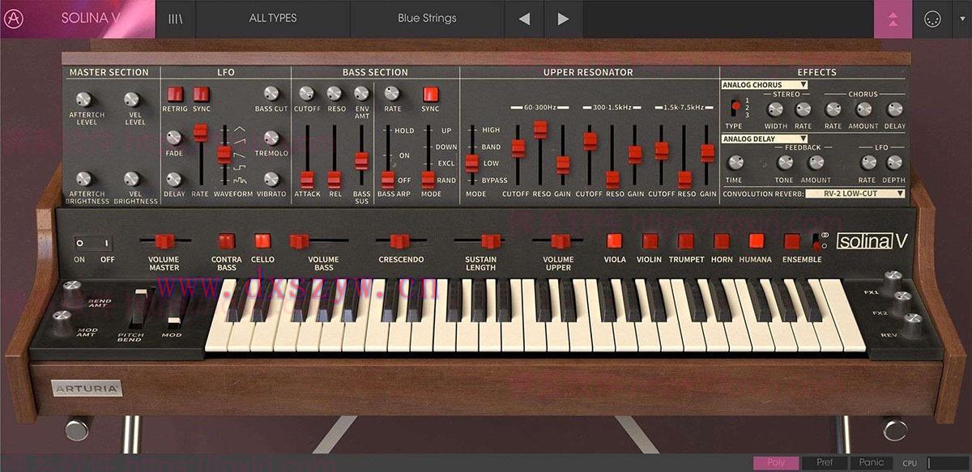
Task: Open the Pref button in status bar
Action: (x=825, y=463)
